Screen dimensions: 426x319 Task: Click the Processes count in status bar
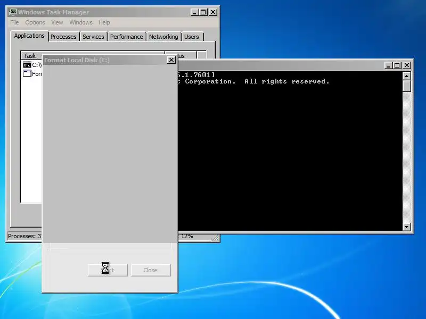coord(24,236)
